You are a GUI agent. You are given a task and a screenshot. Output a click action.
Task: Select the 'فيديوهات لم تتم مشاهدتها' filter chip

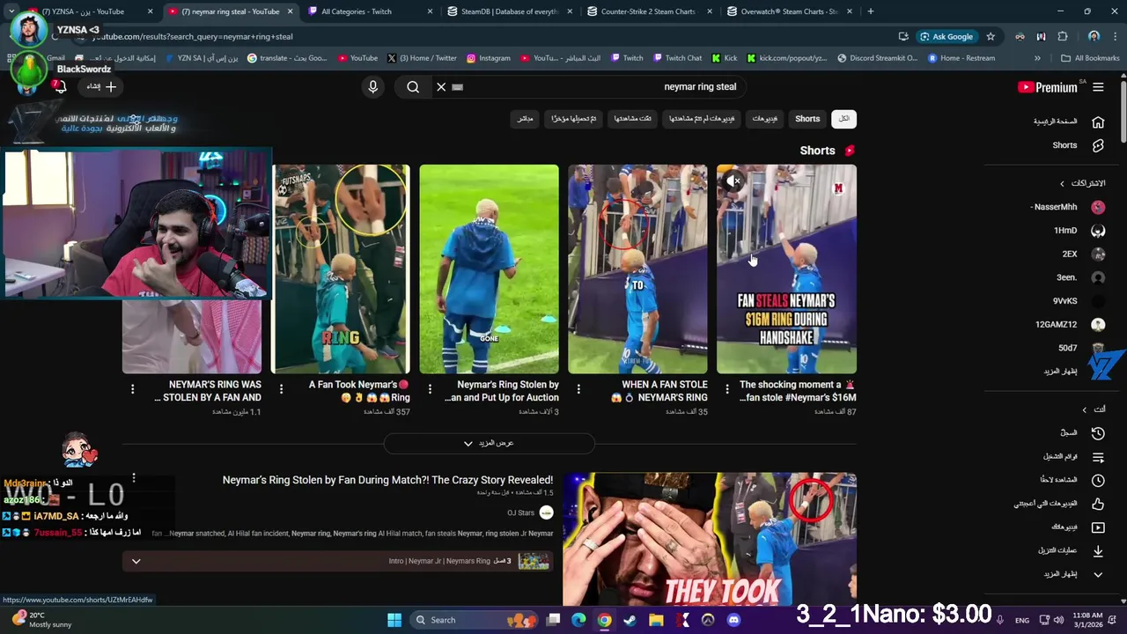(702, 119)
